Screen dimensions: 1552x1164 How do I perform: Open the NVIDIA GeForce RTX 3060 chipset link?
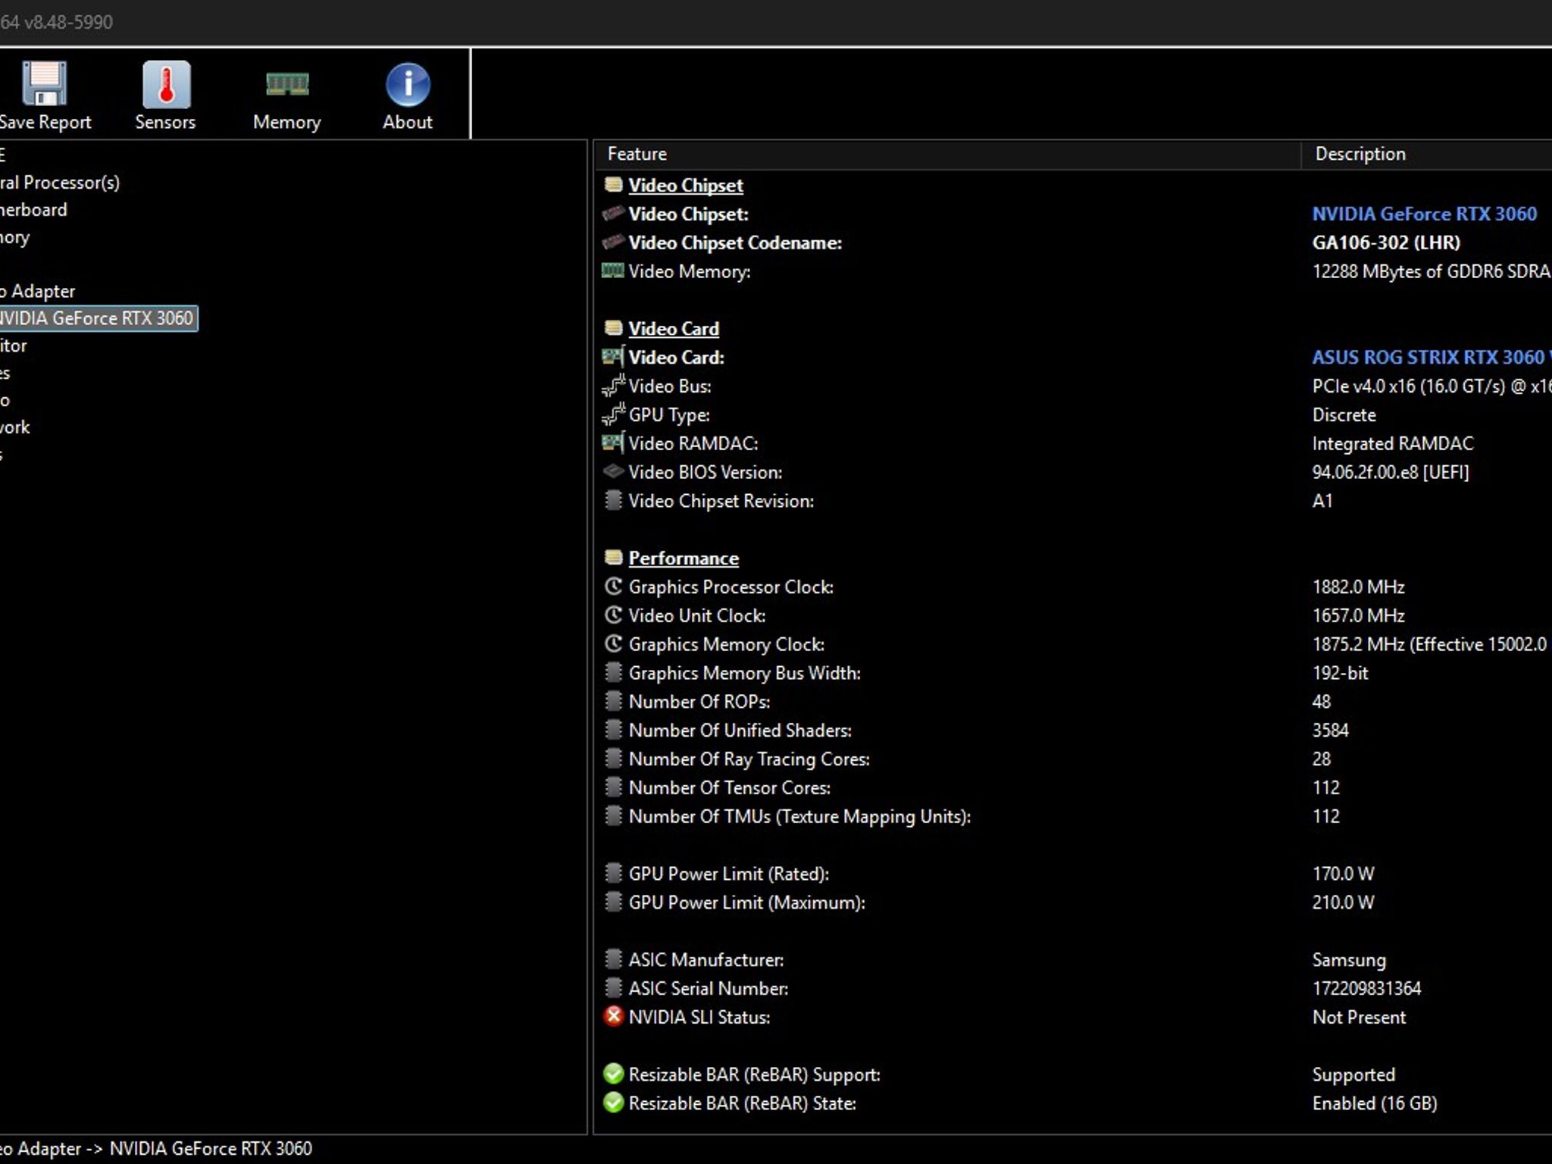tap(1425, 214)
